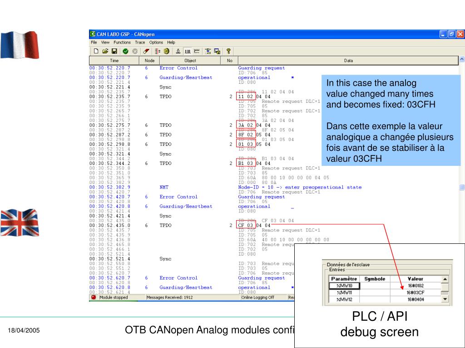Click Error Control row at 00:30:52.420.7

pos(187,197)
